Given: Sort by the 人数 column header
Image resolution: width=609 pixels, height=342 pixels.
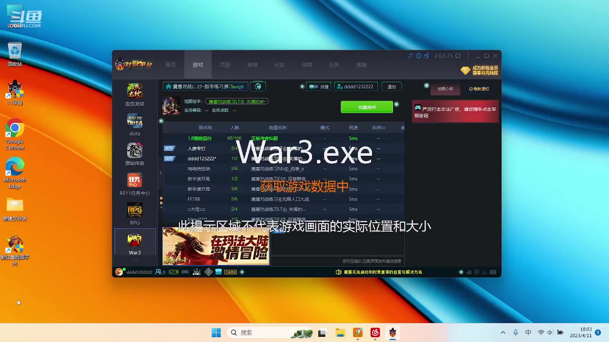Looking at the screenshot, I should coord(235,128).
